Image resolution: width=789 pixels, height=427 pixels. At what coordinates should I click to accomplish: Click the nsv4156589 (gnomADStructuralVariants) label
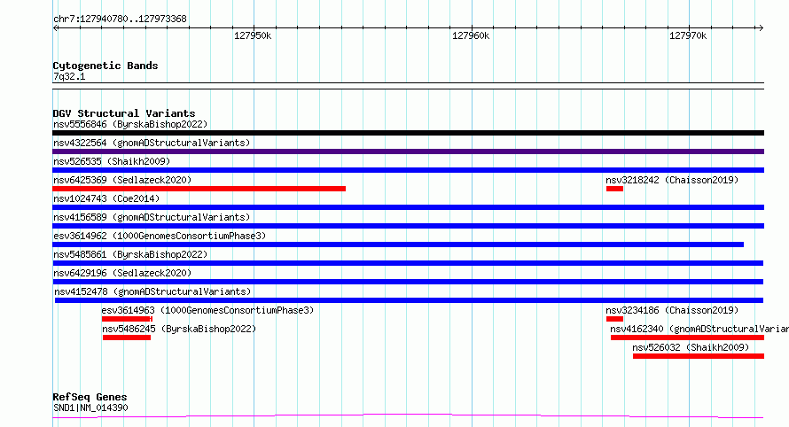click(152, 217)
